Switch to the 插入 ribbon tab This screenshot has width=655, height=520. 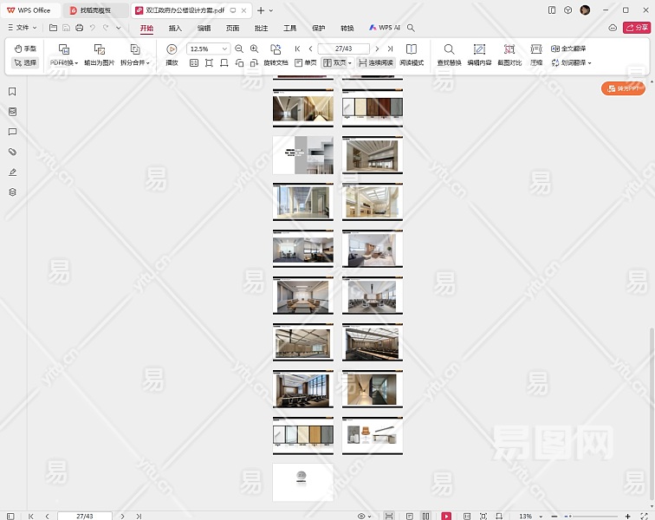[x=175, y=28]
